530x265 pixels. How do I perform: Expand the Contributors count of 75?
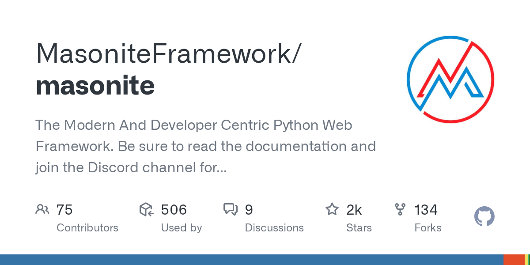[x=64, y=209]
